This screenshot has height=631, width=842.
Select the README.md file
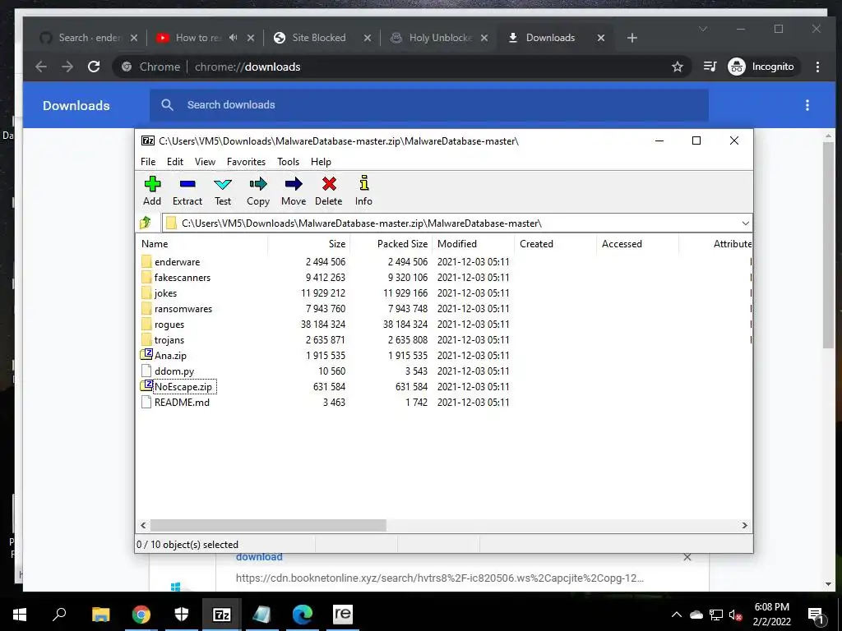tap(182, 402)
